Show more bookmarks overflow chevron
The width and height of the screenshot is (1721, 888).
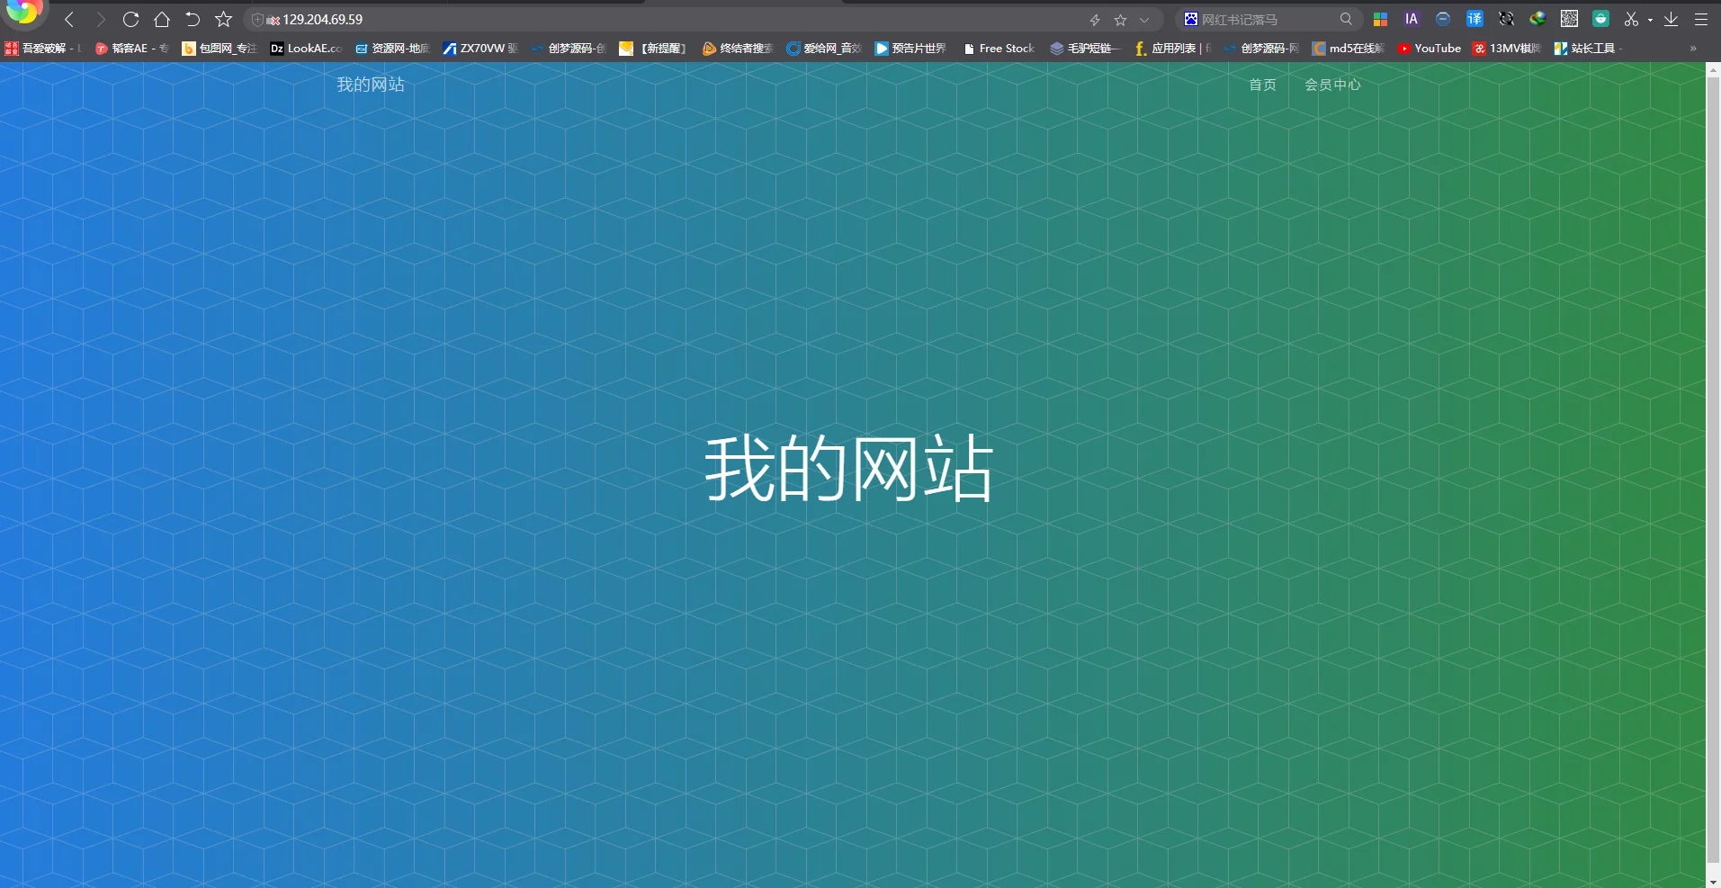[x=1693, y=49]
